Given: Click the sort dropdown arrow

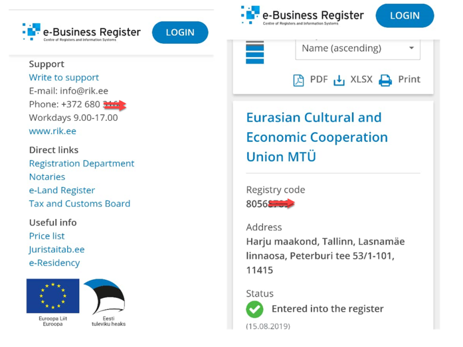Looking at the screenshot, I should pos(411,48).
